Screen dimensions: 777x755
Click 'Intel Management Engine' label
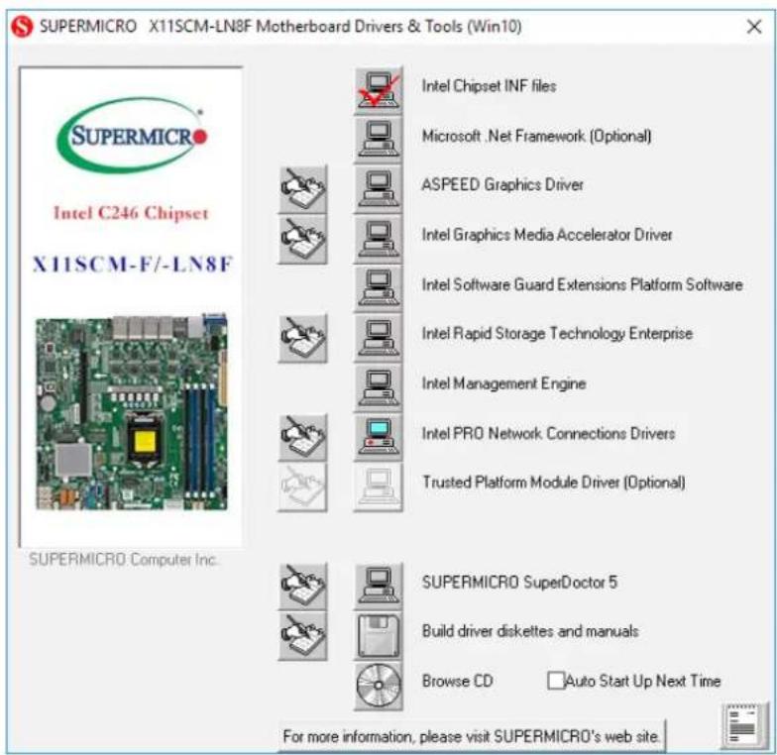503,383
